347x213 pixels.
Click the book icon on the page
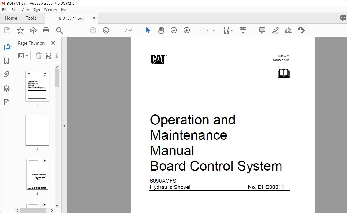tap(284, 74)
